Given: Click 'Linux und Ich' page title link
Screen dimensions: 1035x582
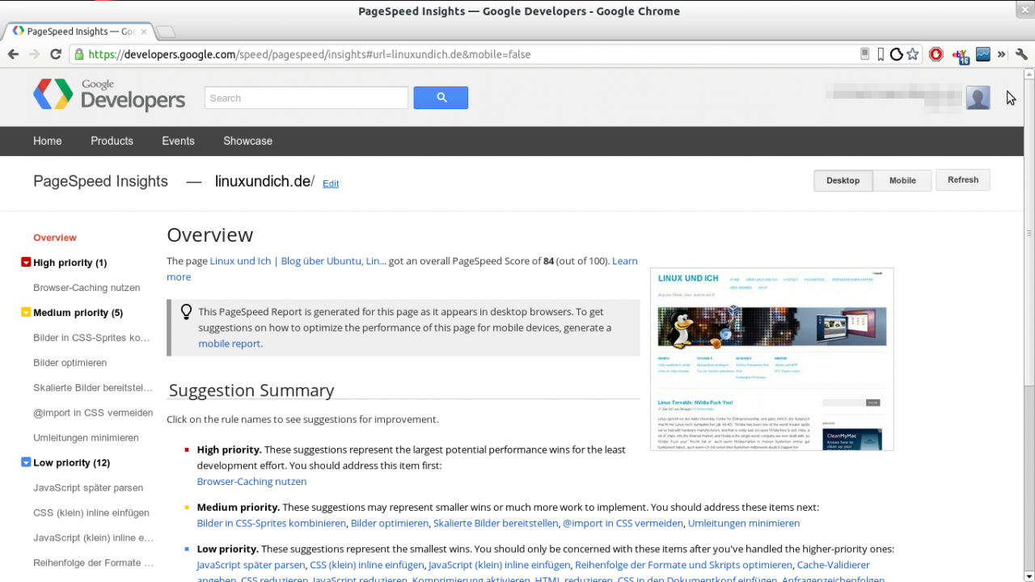Looking at the screenshot, I should click(298, 261).
